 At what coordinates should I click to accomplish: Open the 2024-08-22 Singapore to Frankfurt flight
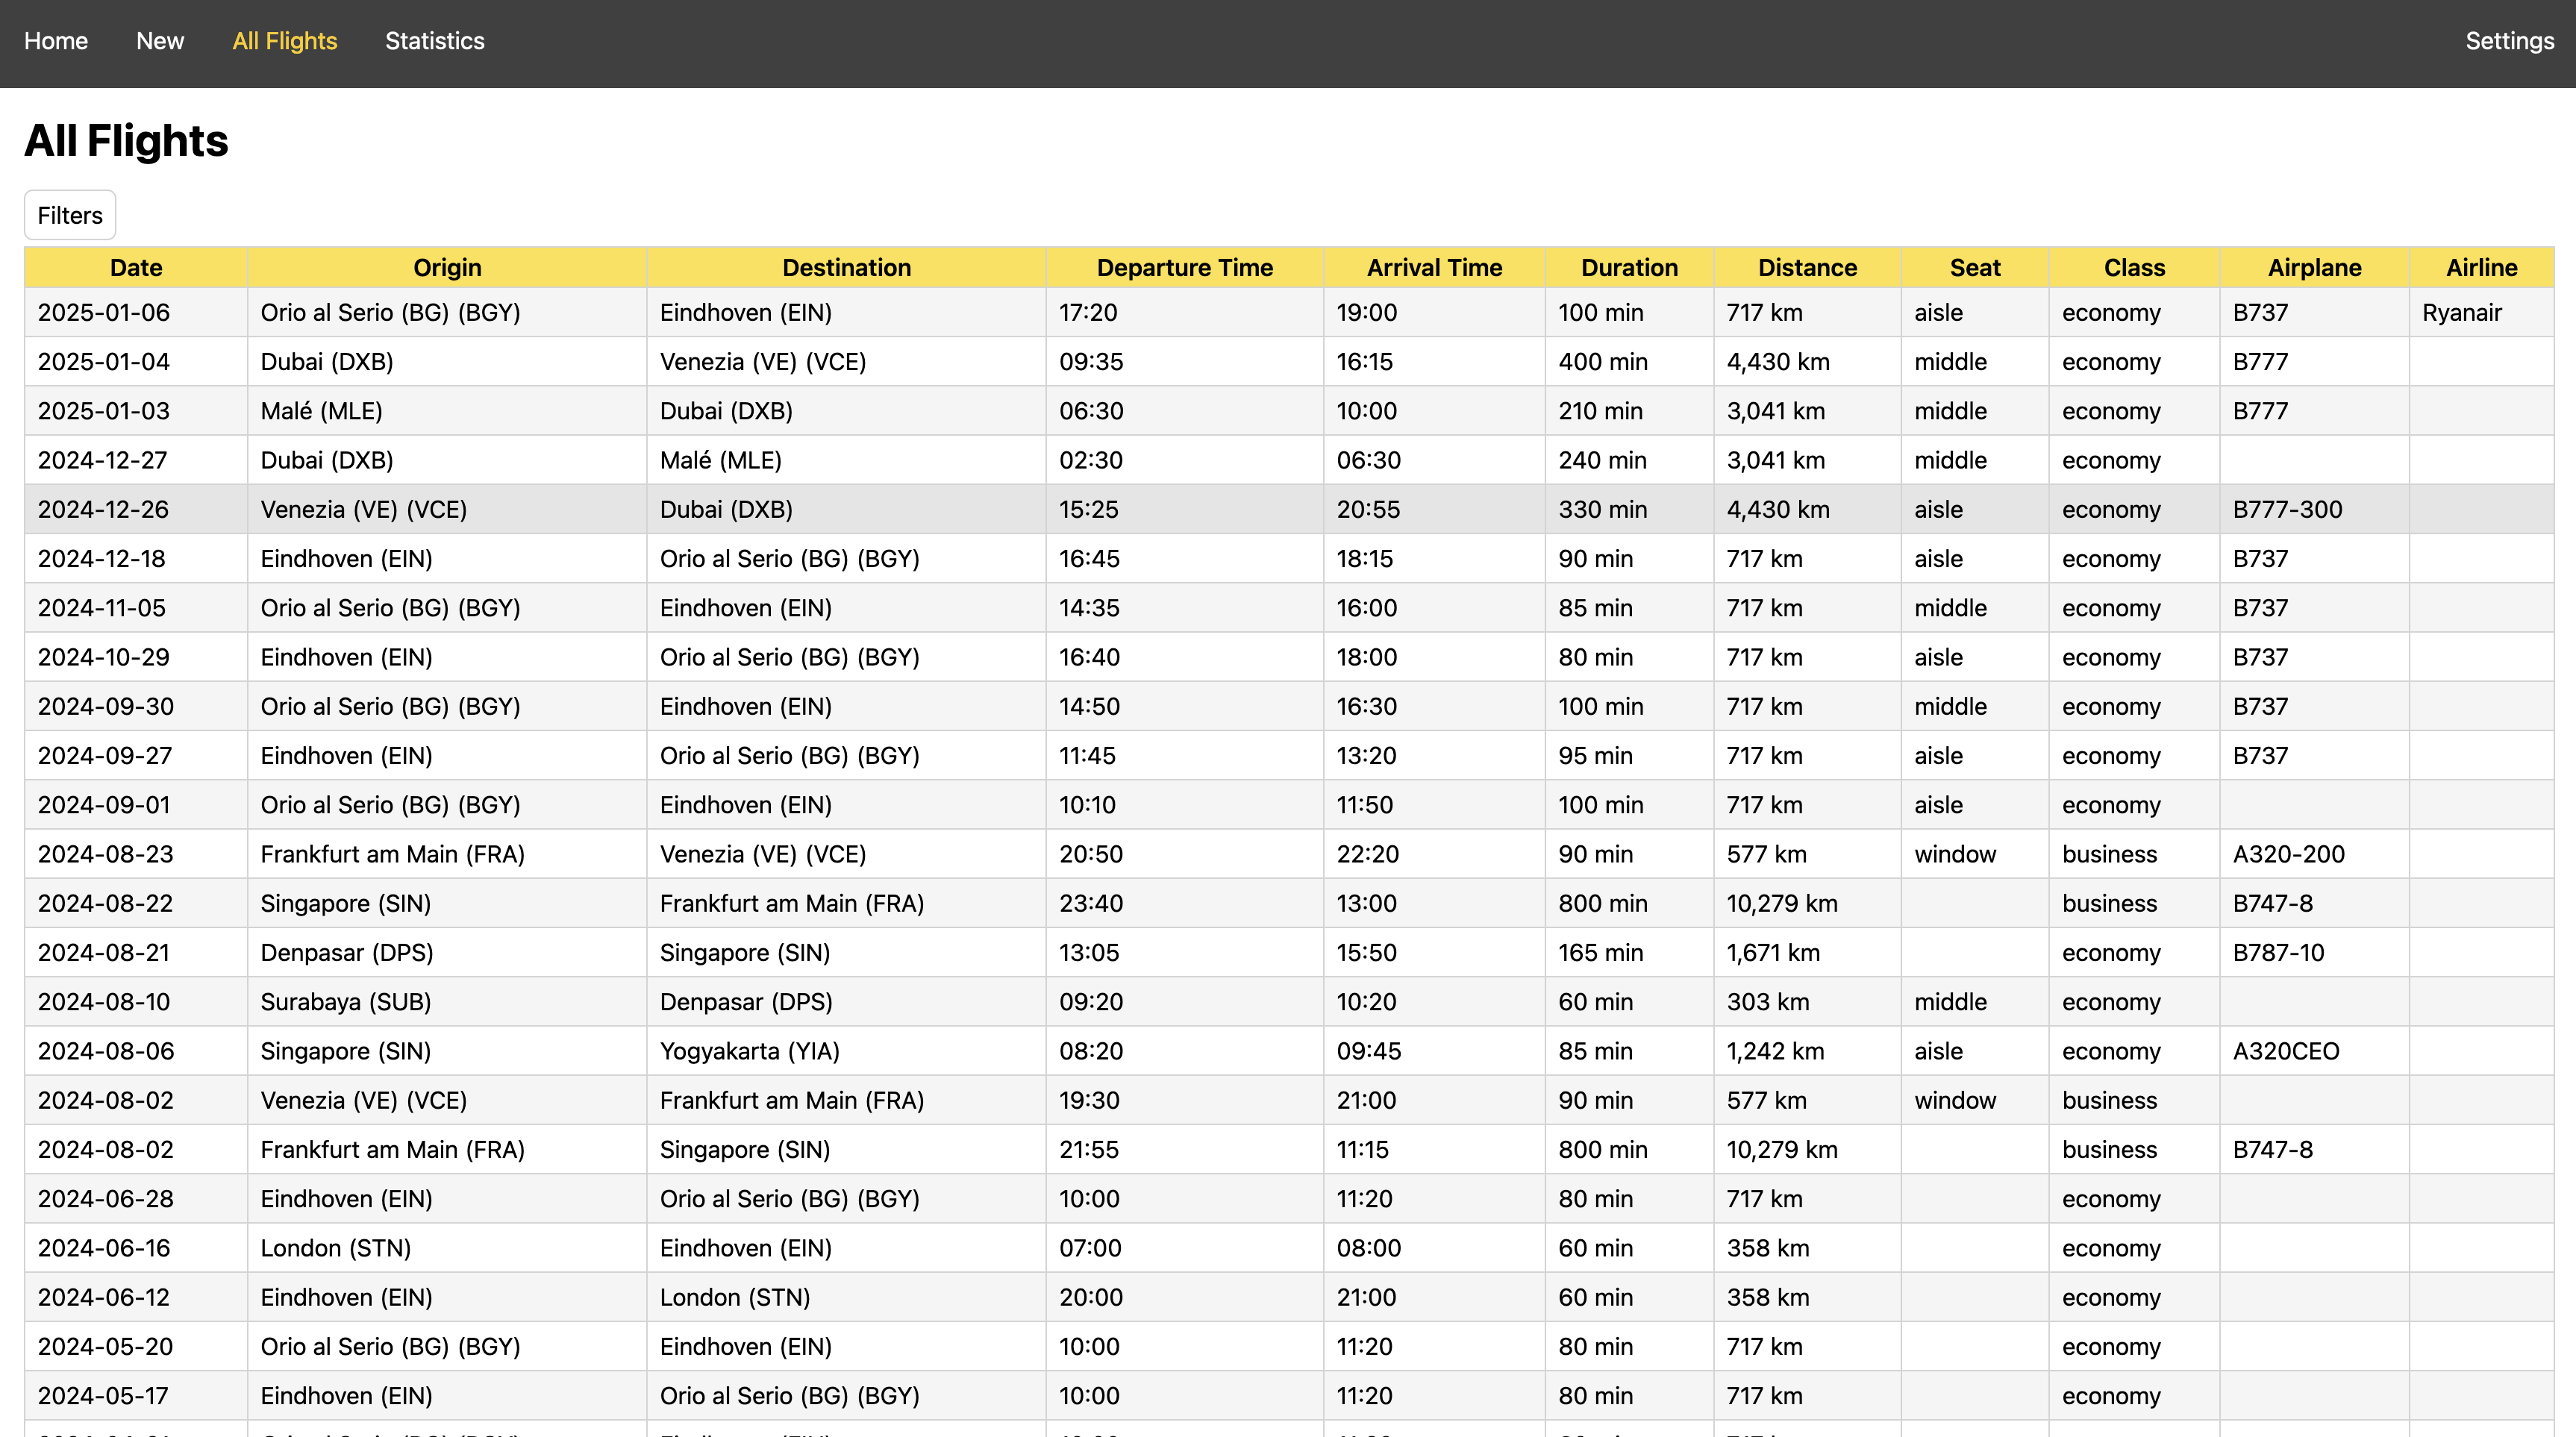coord(1288,903)
